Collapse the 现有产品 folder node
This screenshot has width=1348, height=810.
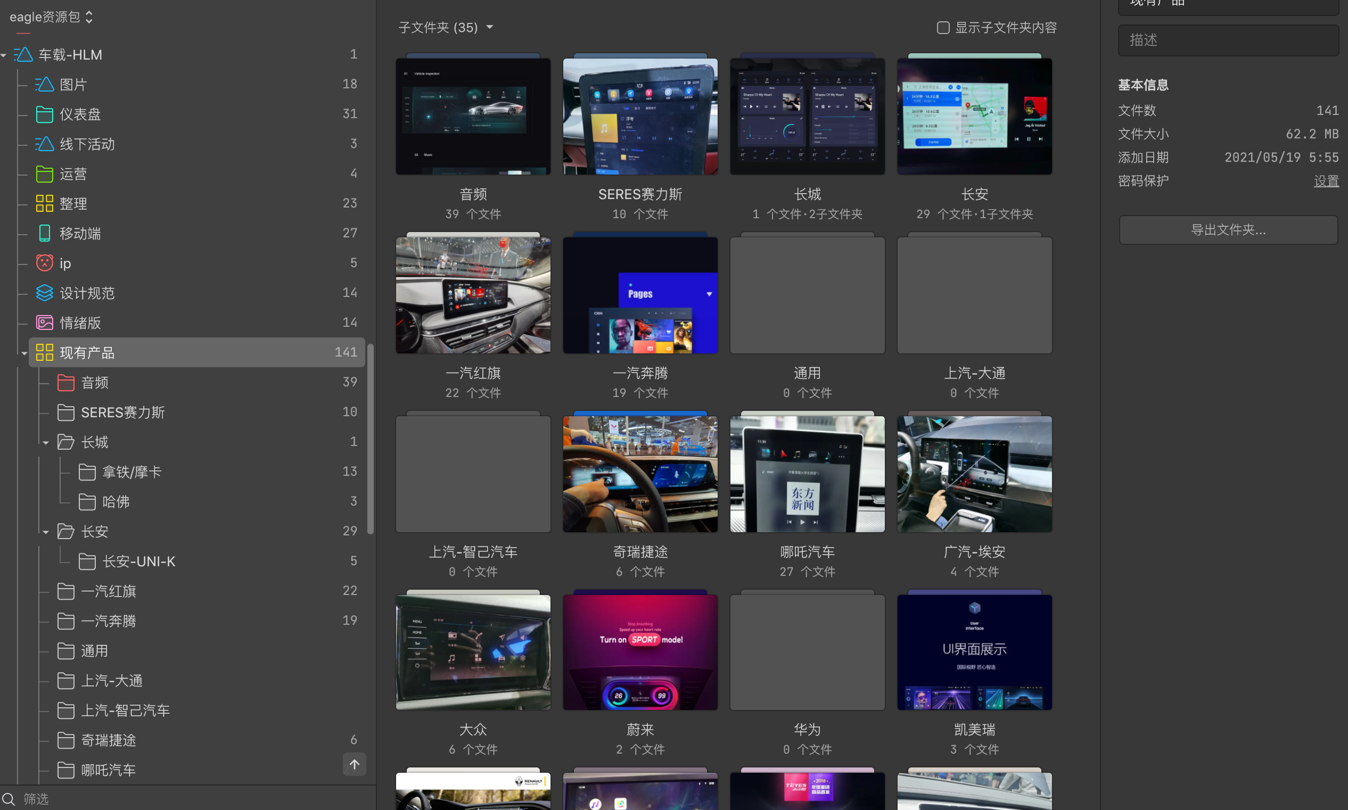click(x=24, y=353)
